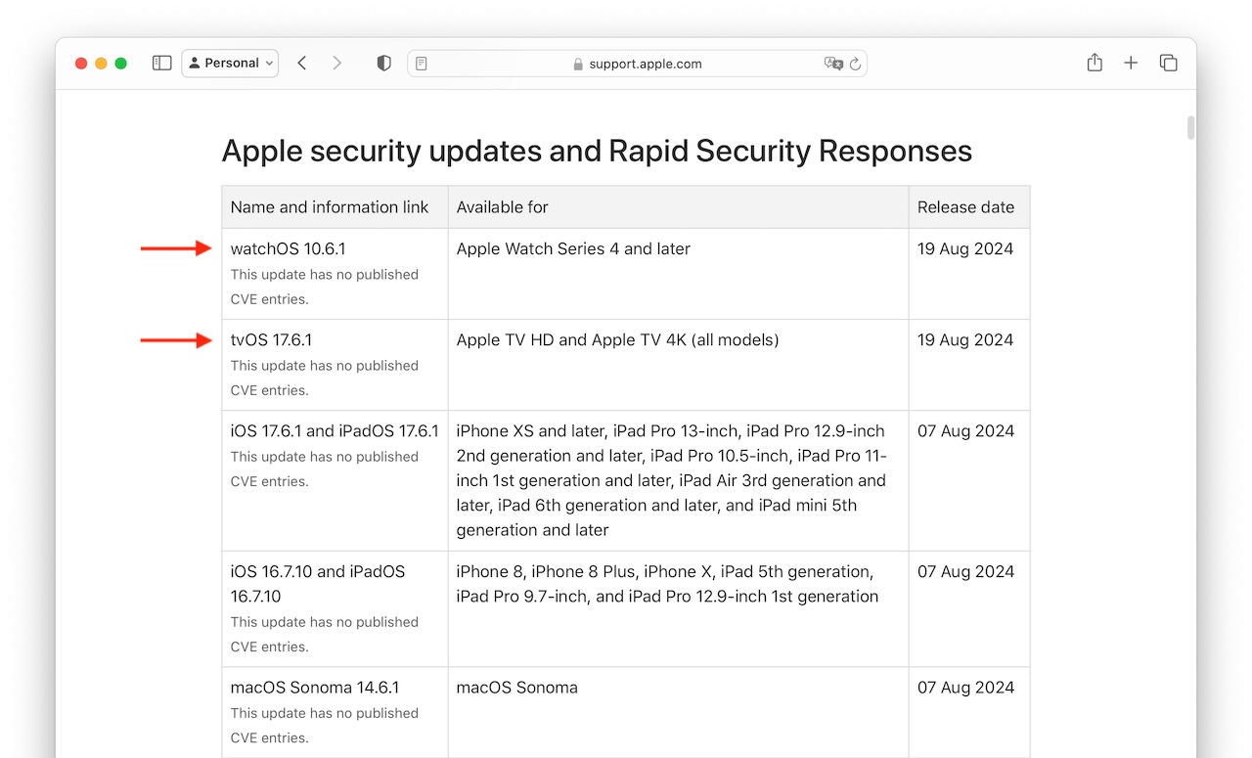Click the tvOS 19 Aug 2024 date
1252x758 pixels.
pos(965,339)
